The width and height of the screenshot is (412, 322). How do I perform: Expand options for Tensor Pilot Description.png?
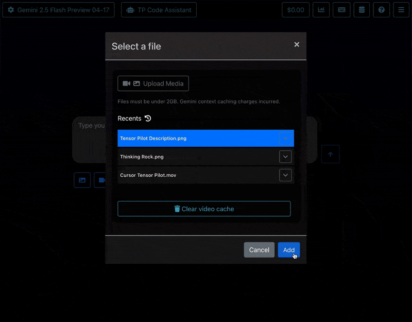(285, 138)
